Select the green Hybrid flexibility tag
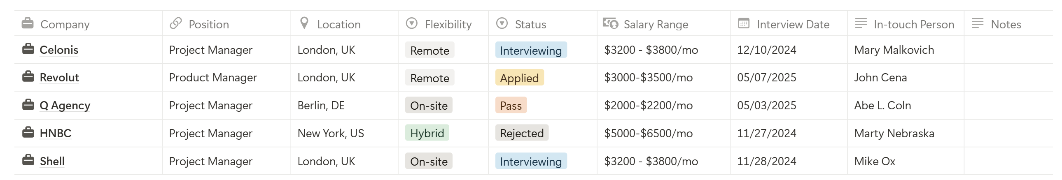Viewport: 1062px width, 180px height. (427, 133)
